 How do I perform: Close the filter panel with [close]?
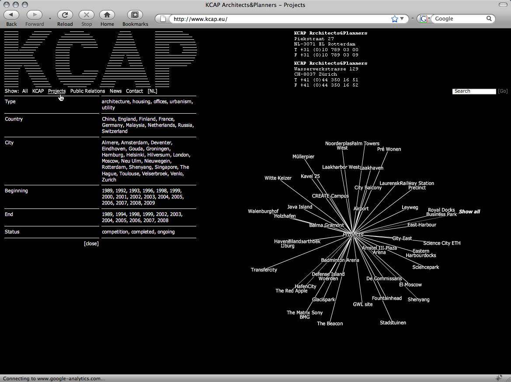[x=91, y=243]
